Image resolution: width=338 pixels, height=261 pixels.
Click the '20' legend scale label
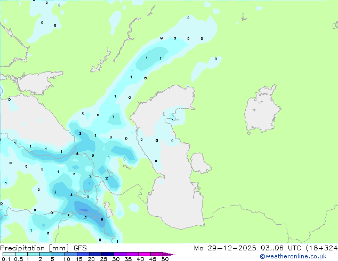(91, 259)
